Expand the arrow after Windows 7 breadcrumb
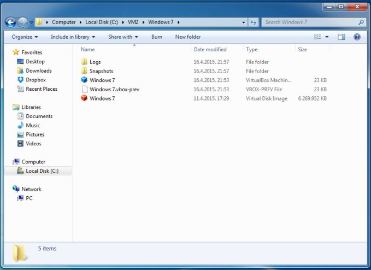 click(179, 22)
